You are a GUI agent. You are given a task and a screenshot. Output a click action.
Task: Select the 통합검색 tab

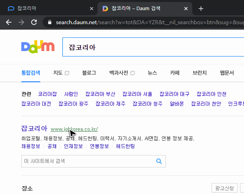click(x=31, y=73)
